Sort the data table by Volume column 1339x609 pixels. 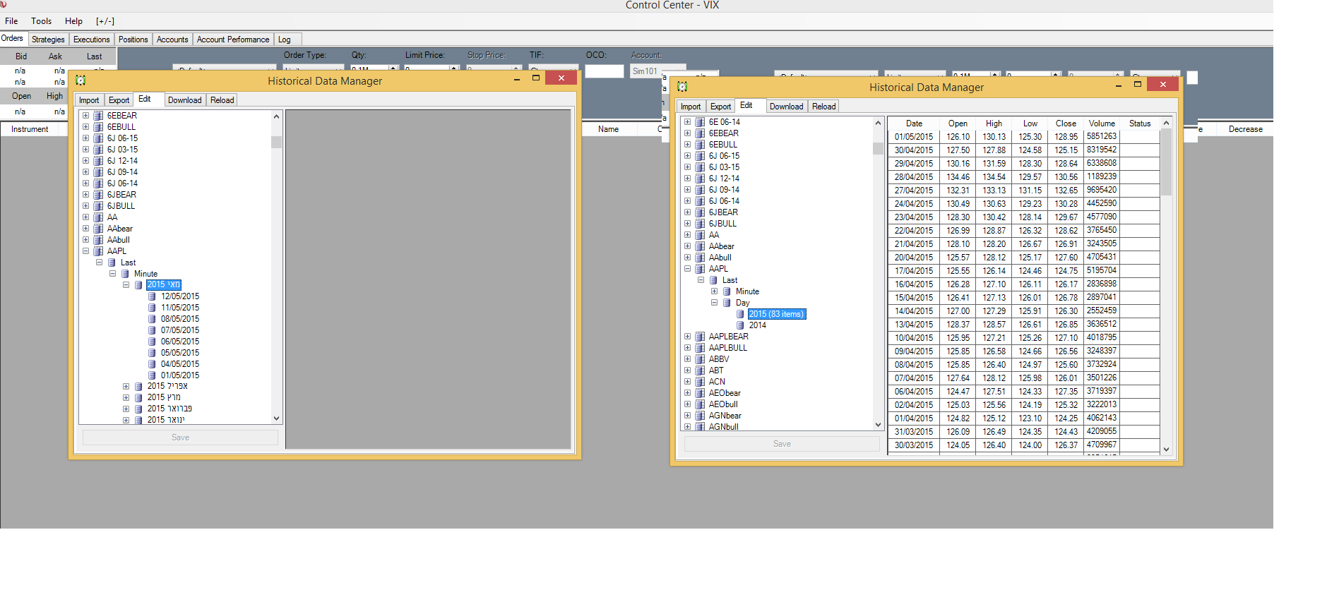pyautogui.click(x=1102, y=123)
